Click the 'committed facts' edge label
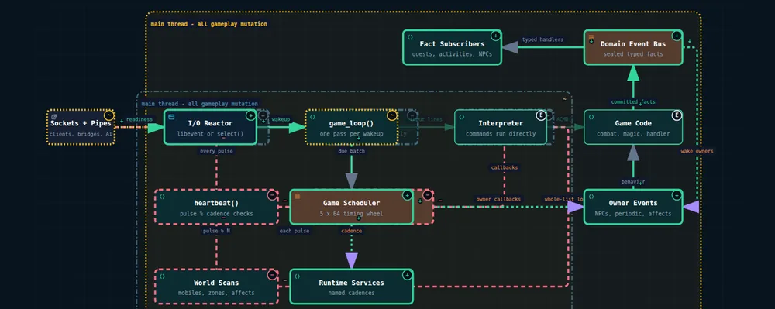Screen dimensions: 775x309 coord(633,101)
